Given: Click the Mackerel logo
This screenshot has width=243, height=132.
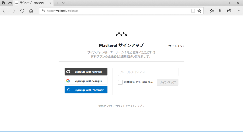Looking at the screenshot, I should point(121,34).
